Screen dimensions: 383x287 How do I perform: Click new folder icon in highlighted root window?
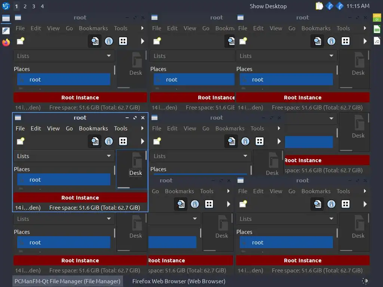pyautogui.click(x=21, y=141)
